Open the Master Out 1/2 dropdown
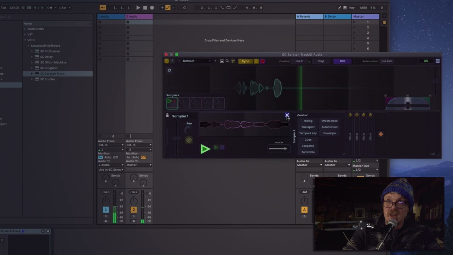The height and width of the screenshot is (255, 453). (x=366, y=170)
